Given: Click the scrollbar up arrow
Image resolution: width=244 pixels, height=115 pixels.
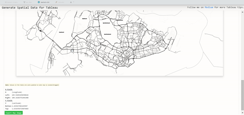Looking at the screenshot, I should tap(242, 12).
